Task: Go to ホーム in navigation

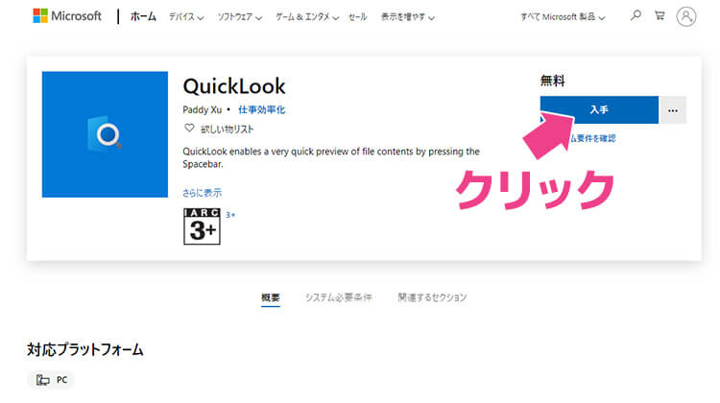Action: tap(143, 16)
